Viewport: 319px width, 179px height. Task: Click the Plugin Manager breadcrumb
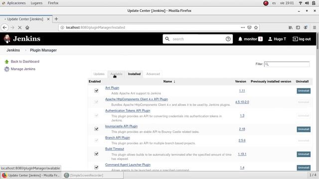coord(43,50)
